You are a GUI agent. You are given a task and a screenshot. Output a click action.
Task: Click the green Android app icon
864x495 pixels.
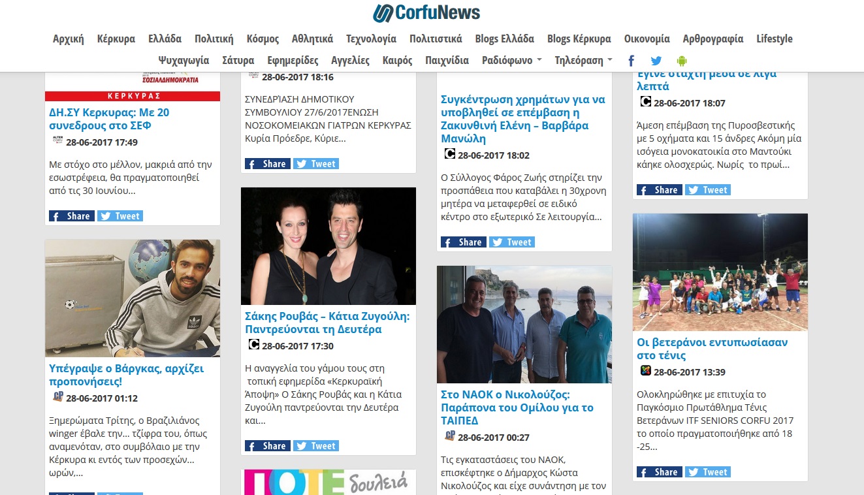682,61
